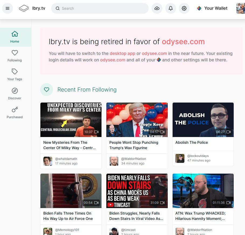Open Your Wallet

216,8
